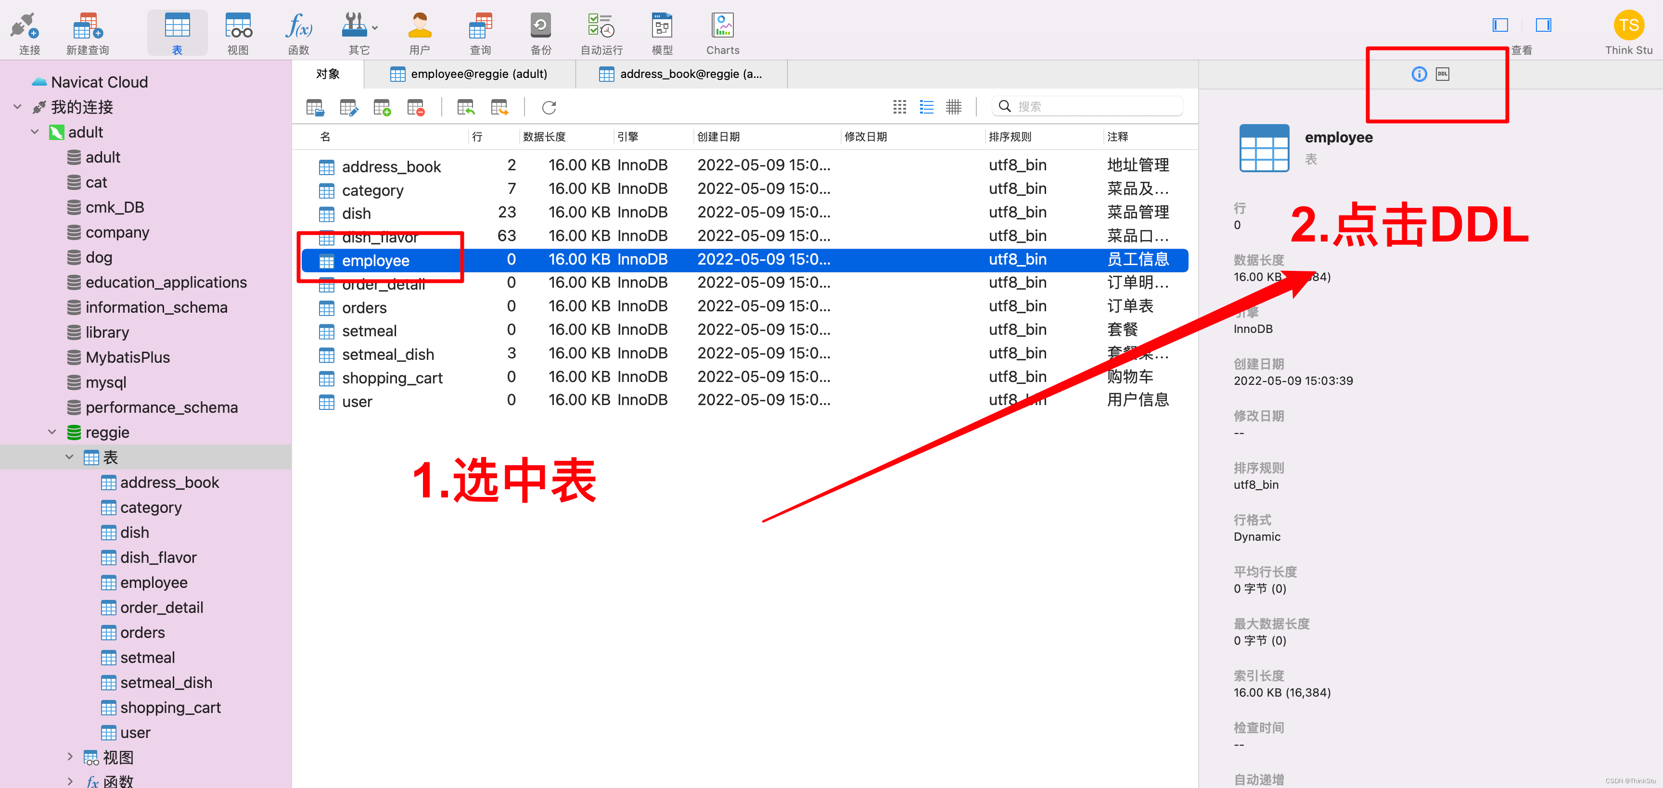The image size is (1663, 788).
Task: Click inside the 搜索 search field
Action: tap(1091, 105)
